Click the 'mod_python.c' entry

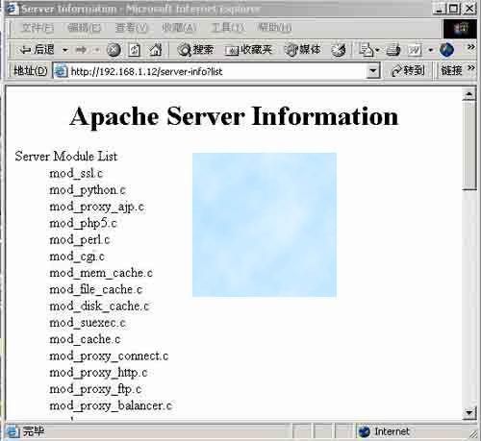[88, 190]
